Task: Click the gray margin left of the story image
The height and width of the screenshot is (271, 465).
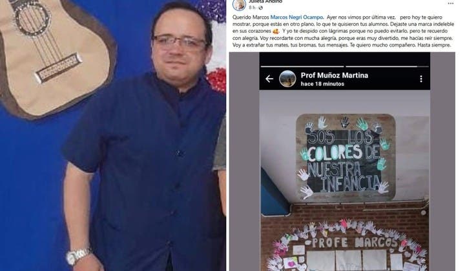Action: (x=244, y=161)
